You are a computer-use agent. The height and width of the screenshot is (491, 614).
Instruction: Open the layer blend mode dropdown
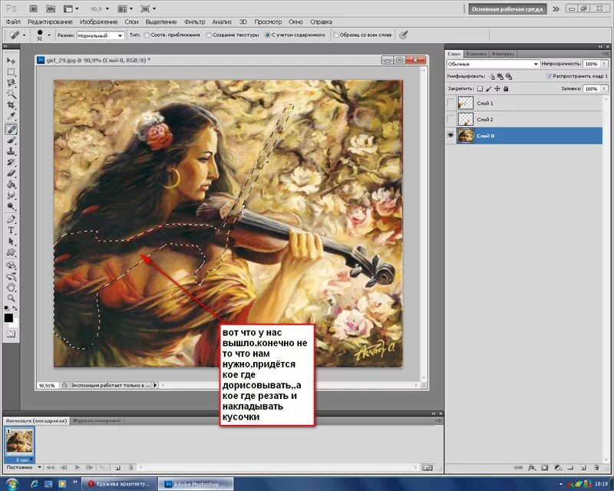coord(493,64)
